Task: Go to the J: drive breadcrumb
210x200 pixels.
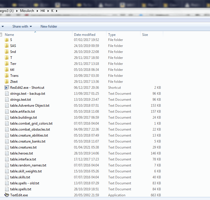Action: click(7, 11)
